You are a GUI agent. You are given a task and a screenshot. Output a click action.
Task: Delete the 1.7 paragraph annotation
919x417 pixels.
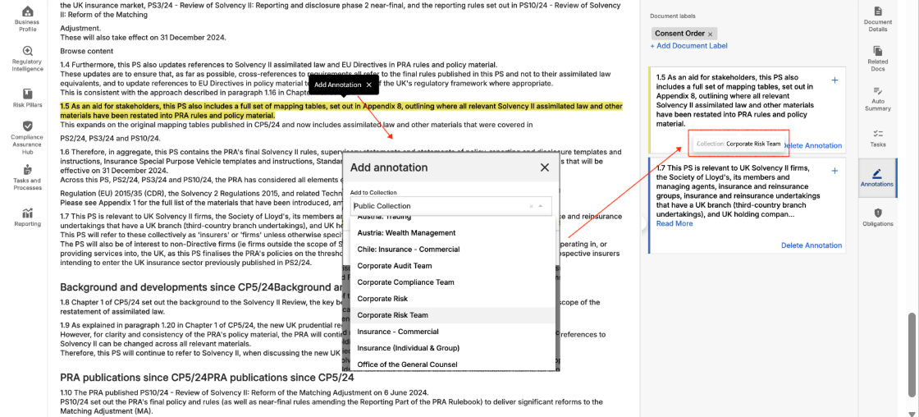click(x=811, y=245)
